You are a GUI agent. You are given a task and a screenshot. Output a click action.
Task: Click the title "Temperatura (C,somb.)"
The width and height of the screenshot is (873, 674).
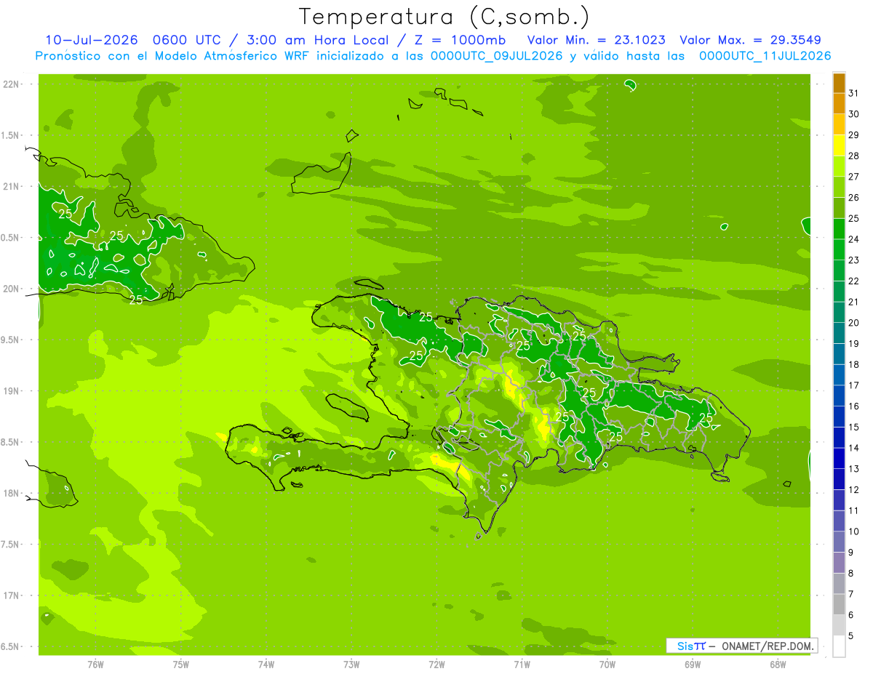tap(444, 17)
